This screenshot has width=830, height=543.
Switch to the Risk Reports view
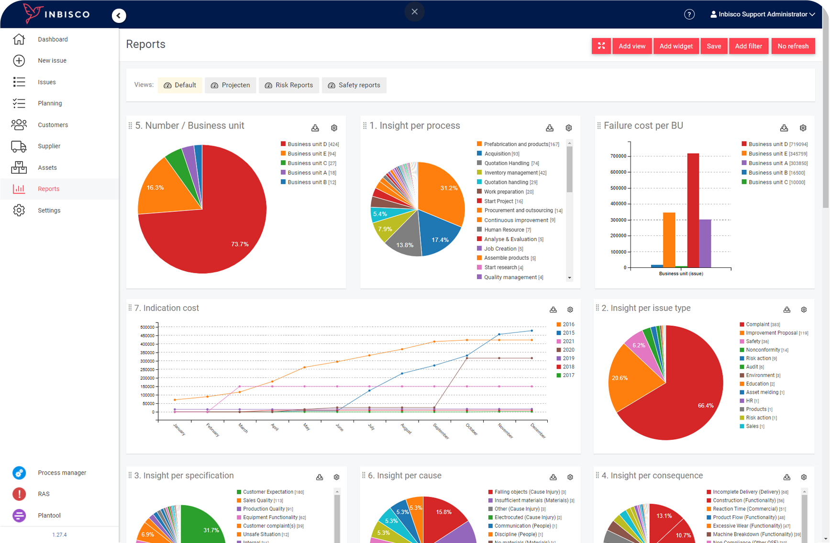289,85
